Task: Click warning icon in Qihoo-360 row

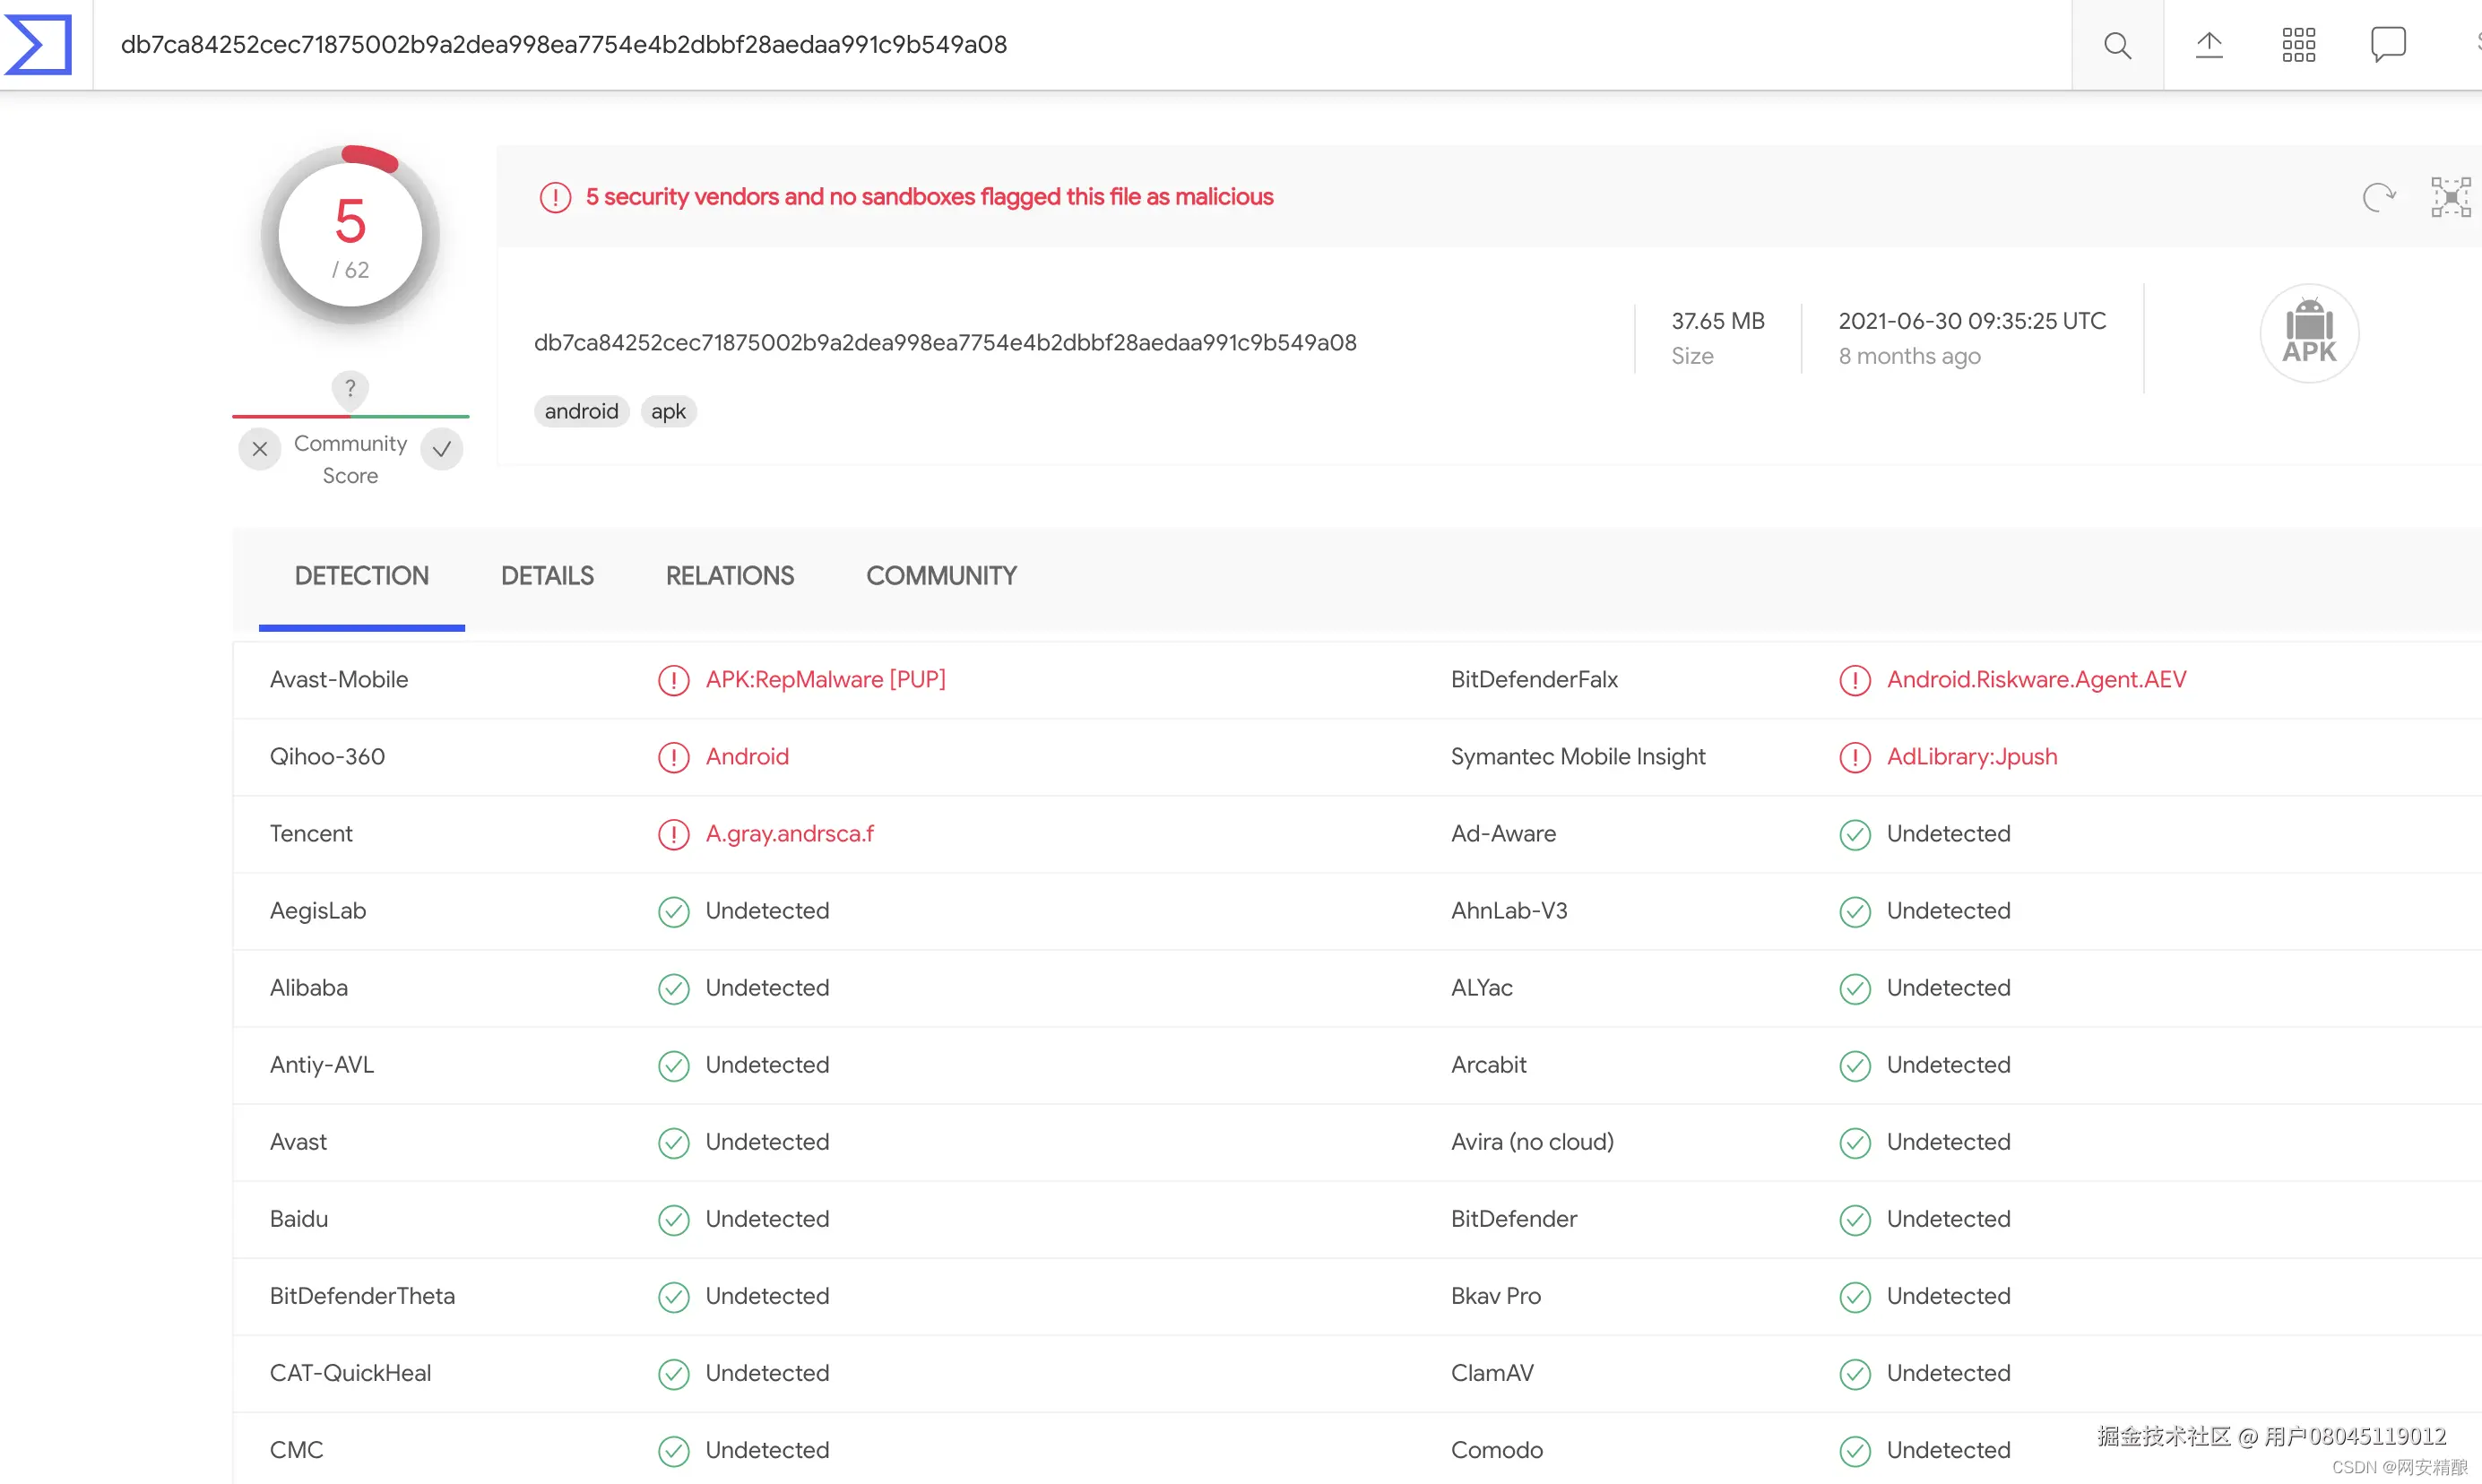Action: [x=674, y=758]
